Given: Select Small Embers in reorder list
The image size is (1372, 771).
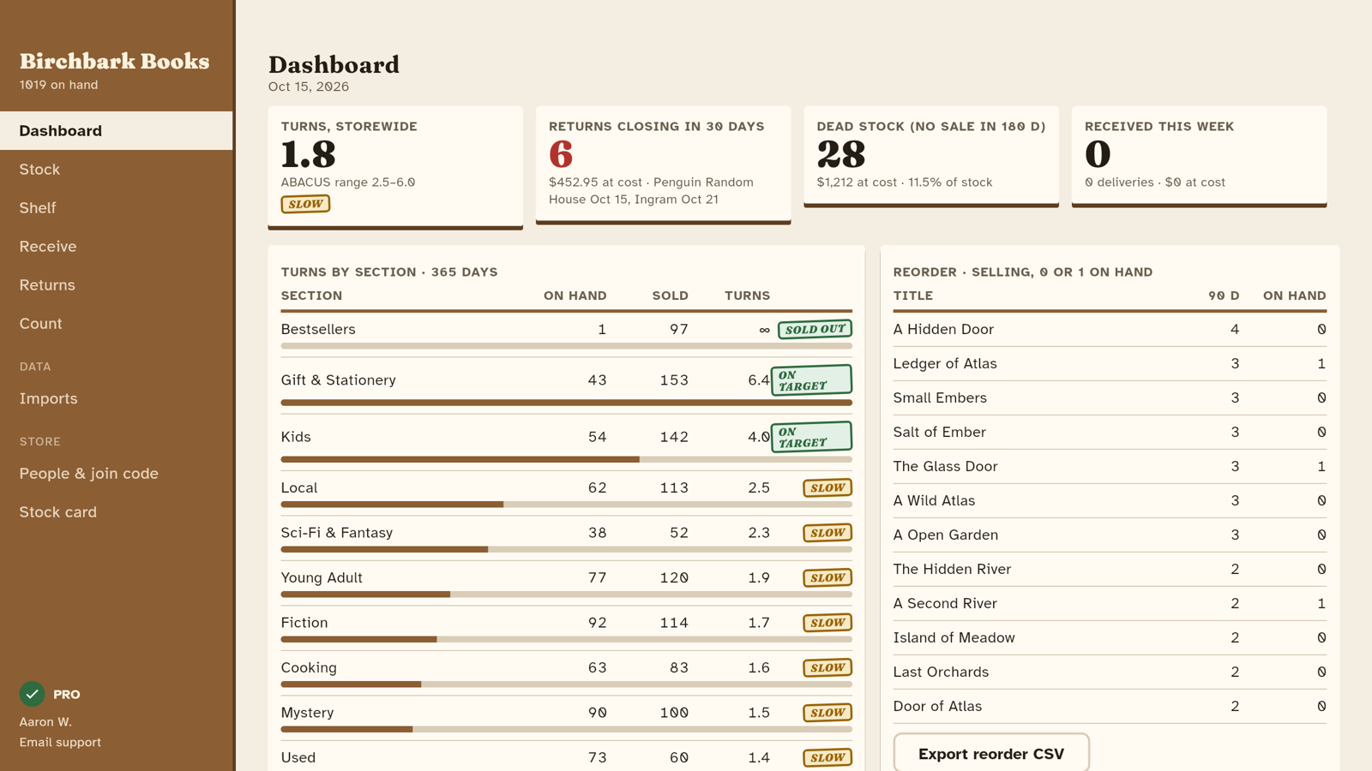Looking at the screenshot, I should [x=940, y=397].
